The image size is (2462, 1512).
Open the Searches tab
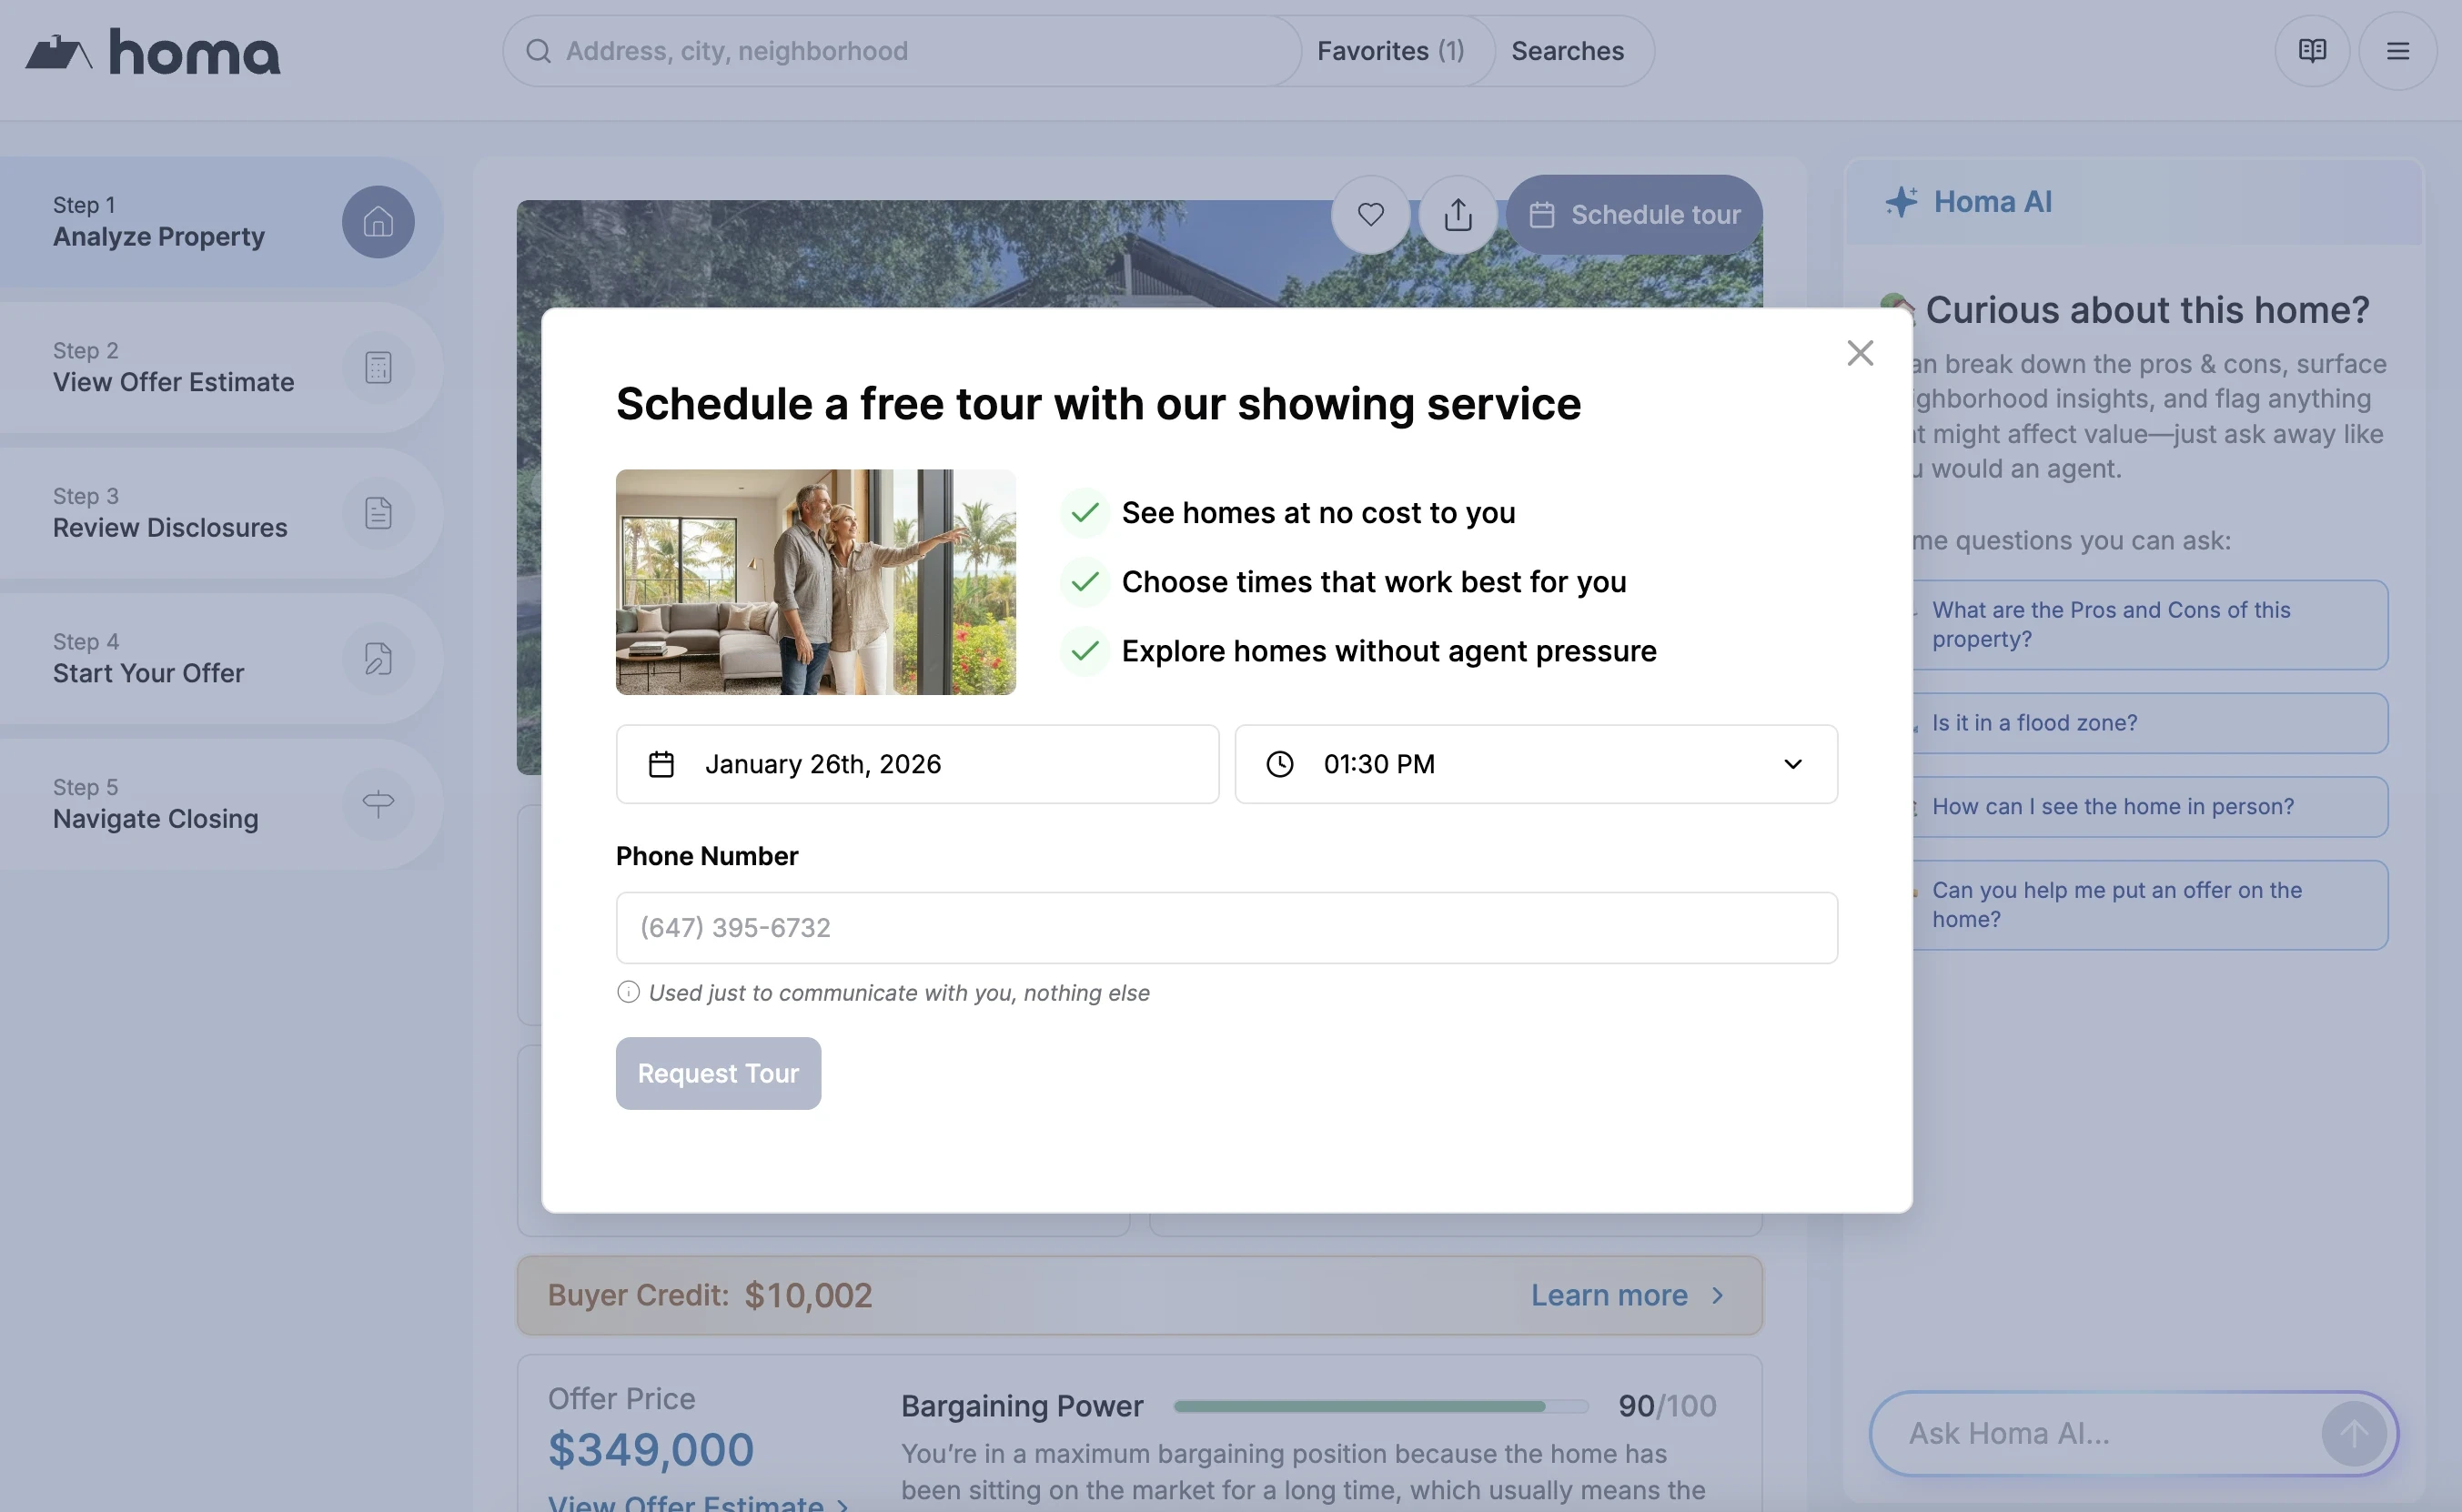[x=1567, y=51]
